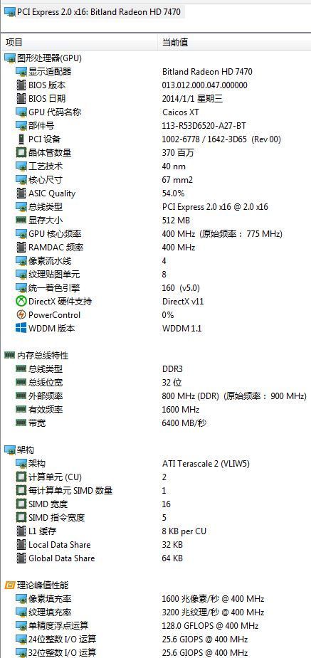Click the PowerControl lightning icon
The width and height of the screenshot is (311, 658).
point(21,314)
